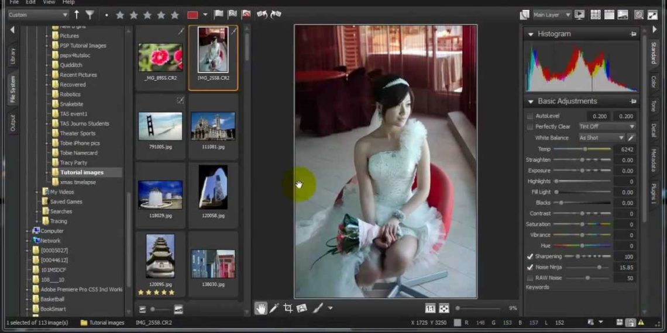This screenshot has width=667, height=333.
Task: Activate the Pan hand tool
Action: 260,308
